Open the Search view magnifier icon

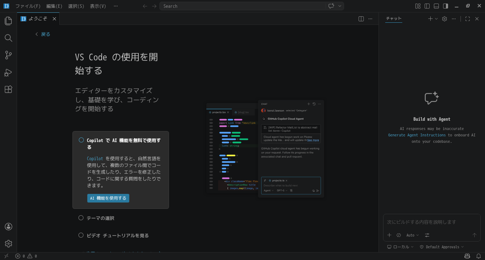(x=8, y=38)
